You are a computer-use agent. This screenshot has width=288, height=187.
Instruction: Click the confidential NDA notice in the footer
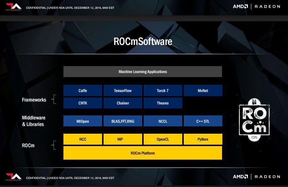click(70, 178)
